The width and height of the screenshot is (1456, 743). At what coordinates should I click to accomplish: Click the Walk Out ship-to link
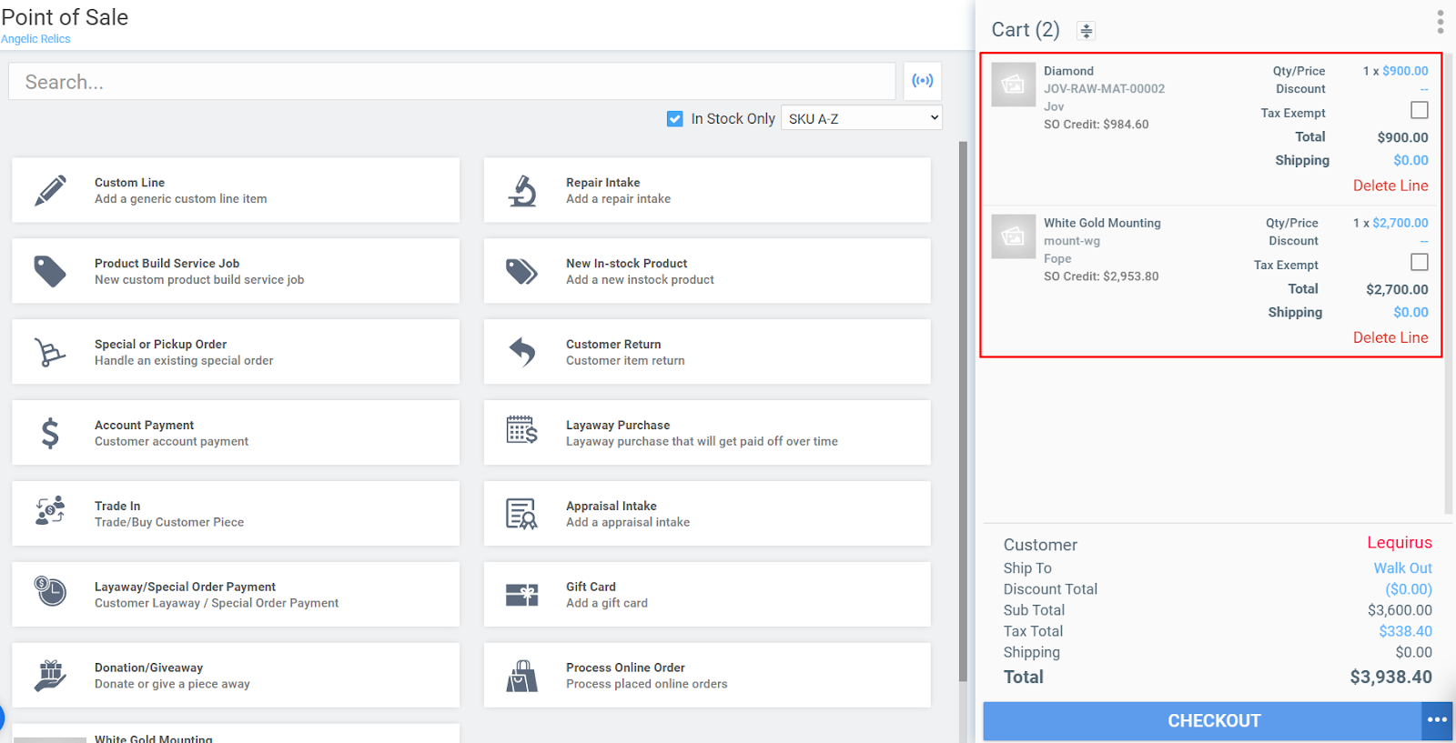click(1403, 568)
